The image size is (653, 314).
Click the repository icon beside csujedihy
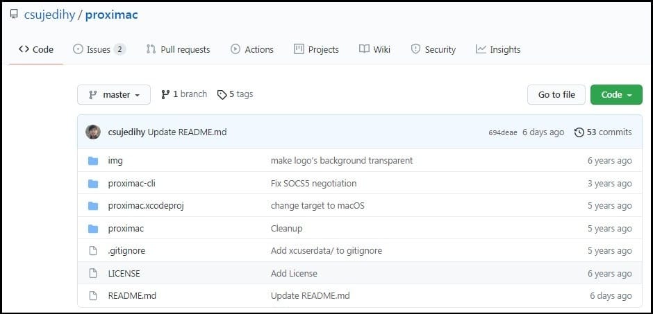pos(14,15)
